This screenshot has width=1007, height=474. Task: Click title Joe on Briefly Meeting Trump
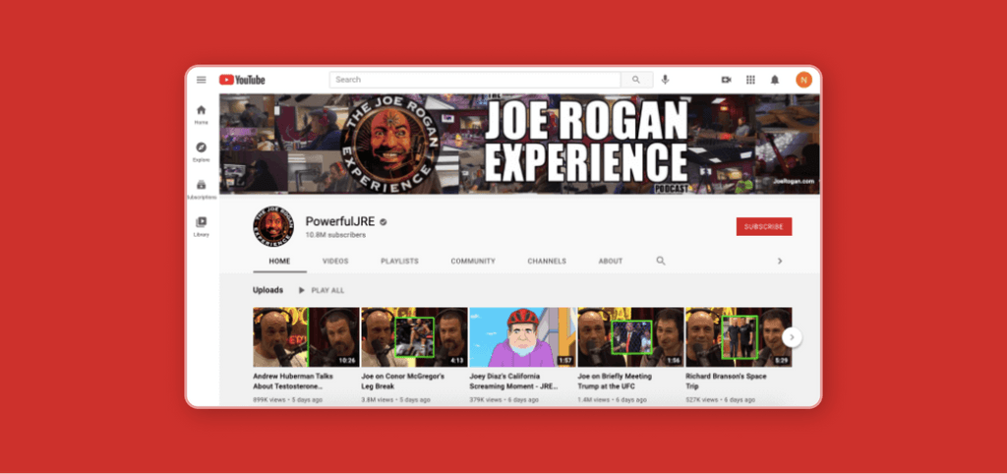click(615, 382)
